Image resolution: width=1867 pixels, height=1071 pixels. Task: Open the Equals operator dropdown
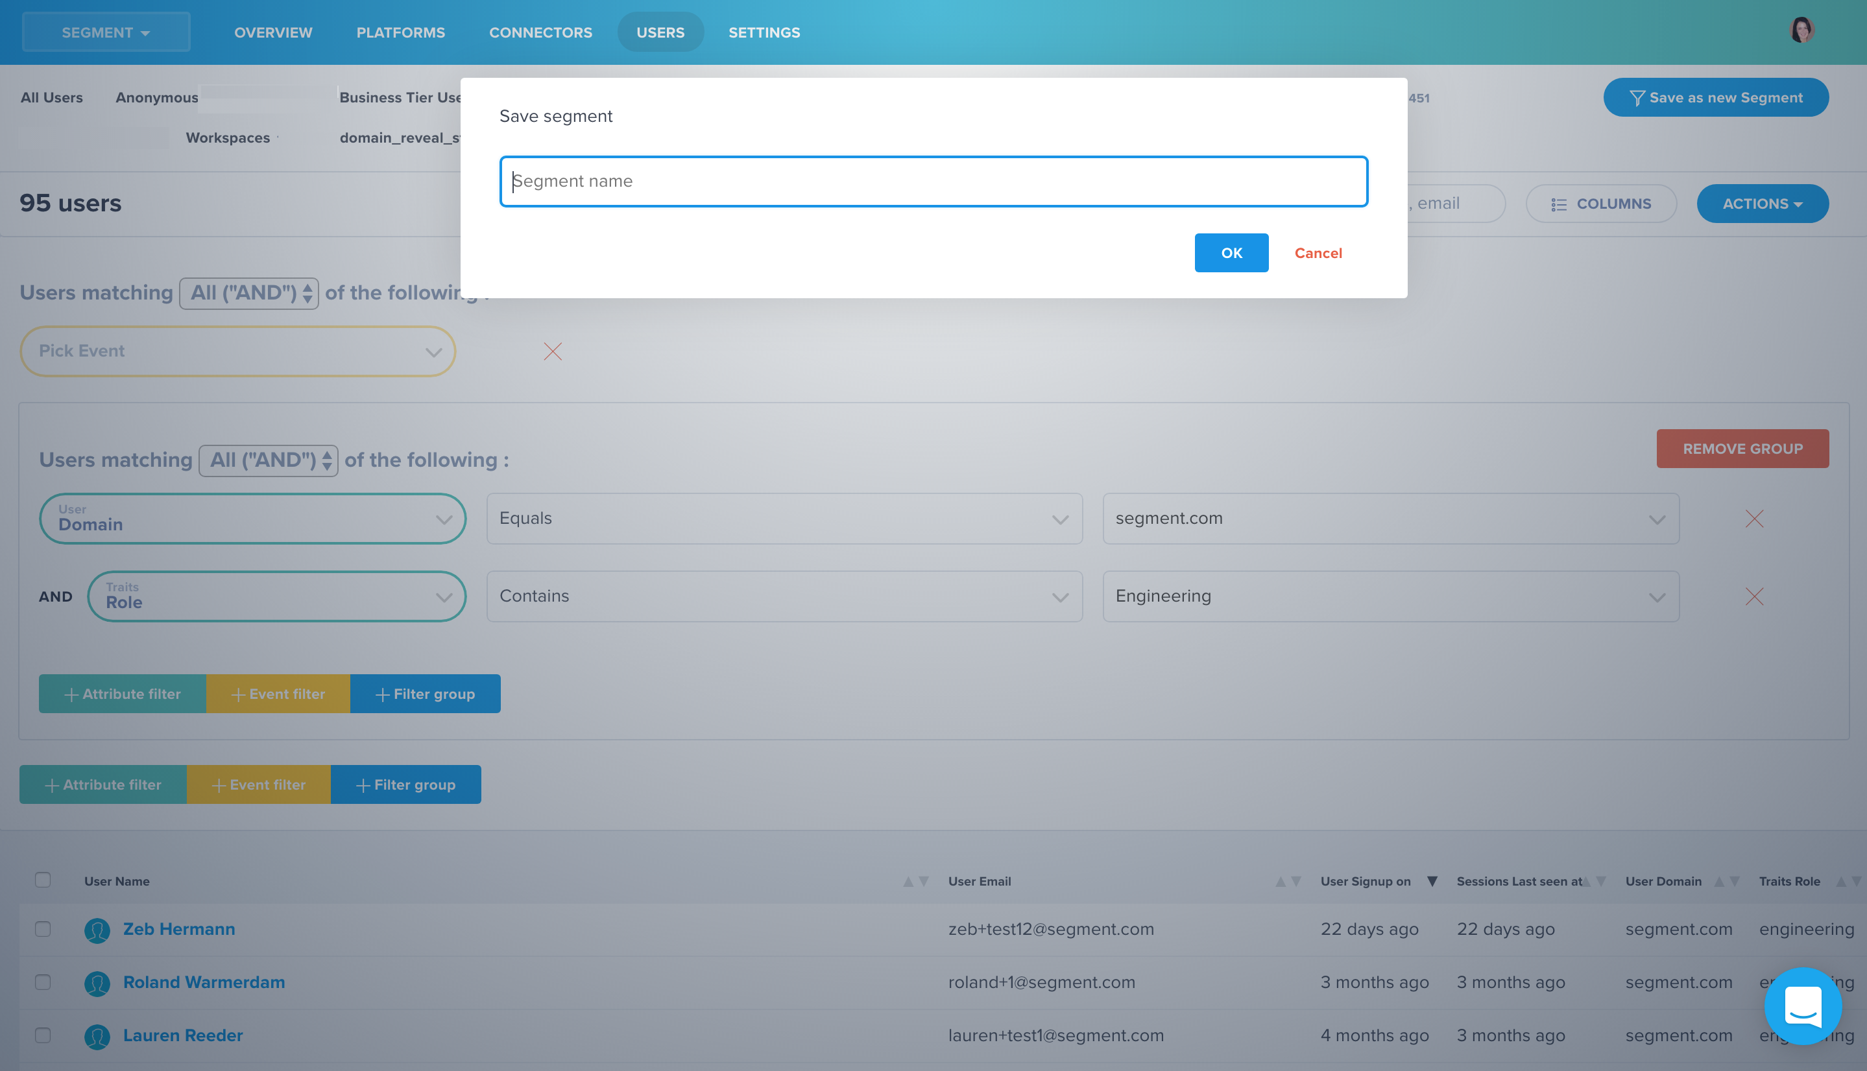(784, 519)
